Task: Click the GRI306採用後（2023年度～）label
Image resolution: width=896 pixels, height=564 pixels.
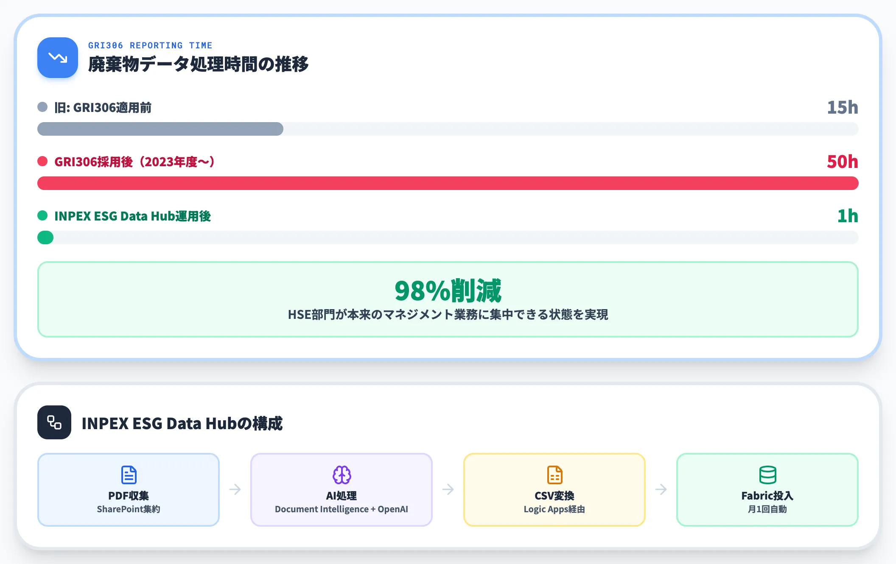Action: point(135,162)
